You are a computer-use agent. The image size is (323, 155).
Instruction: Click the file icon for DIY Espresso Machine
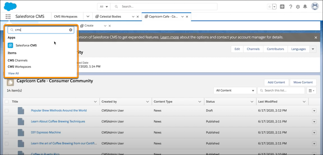click(21, 132)
